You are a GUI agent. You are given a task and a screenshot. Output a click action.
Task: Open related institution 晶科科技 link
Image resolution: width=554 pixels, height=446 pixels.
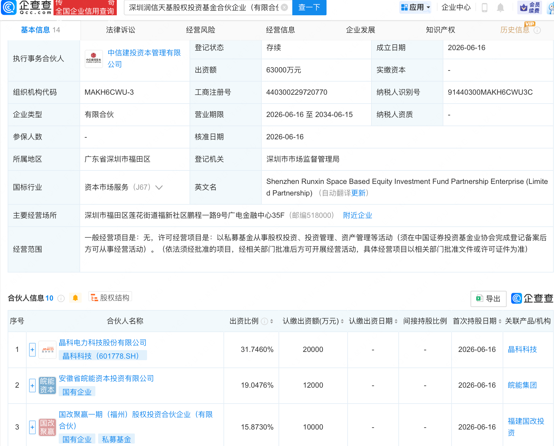click(x=522, y=349)
